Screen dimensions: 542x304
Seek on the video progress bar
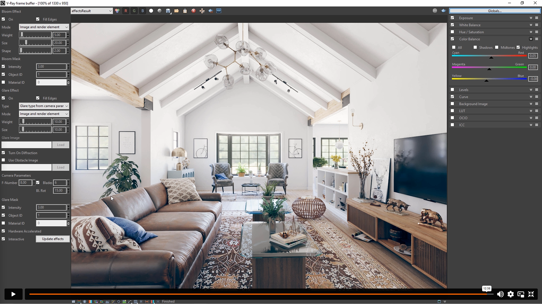[x=261, y=294]
